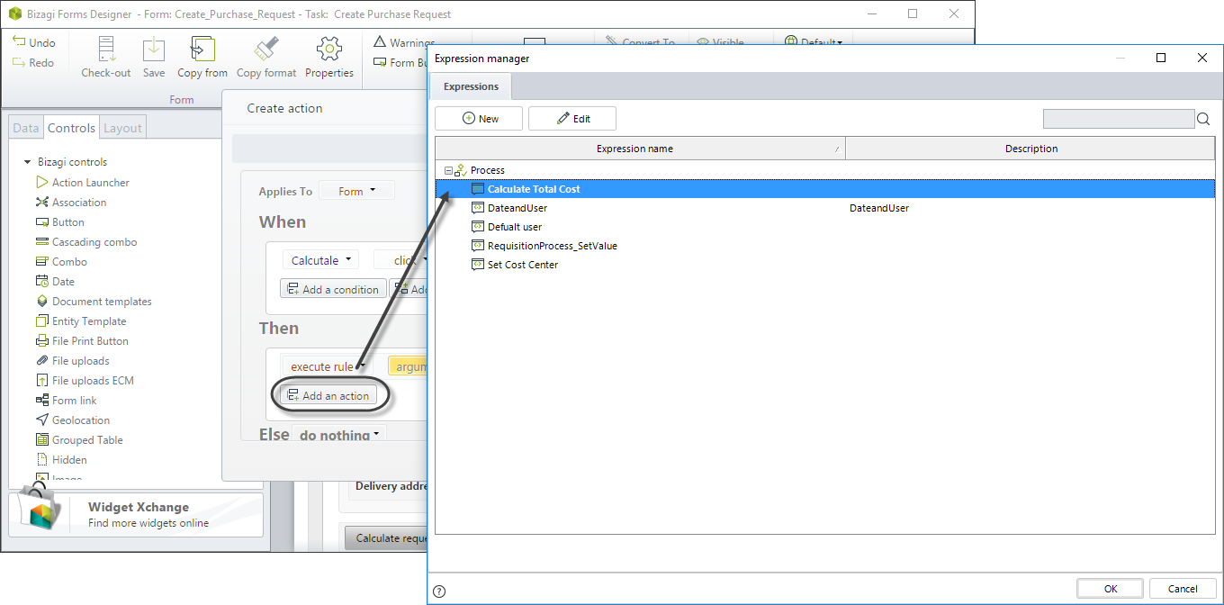Click the Check-out form icon
Image resolution: width=1224 pixels, height=605 pixels.
point(106,50)
